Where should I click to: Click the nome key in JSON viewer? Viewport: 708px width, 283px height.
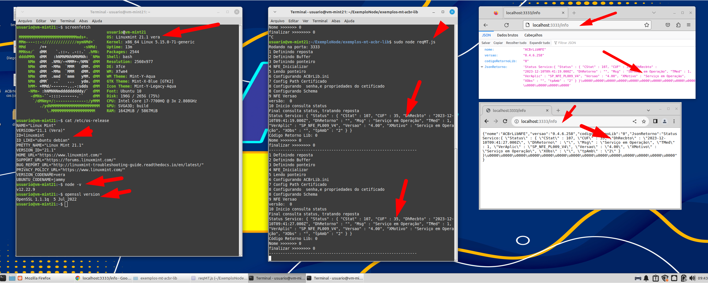(489, 50)
